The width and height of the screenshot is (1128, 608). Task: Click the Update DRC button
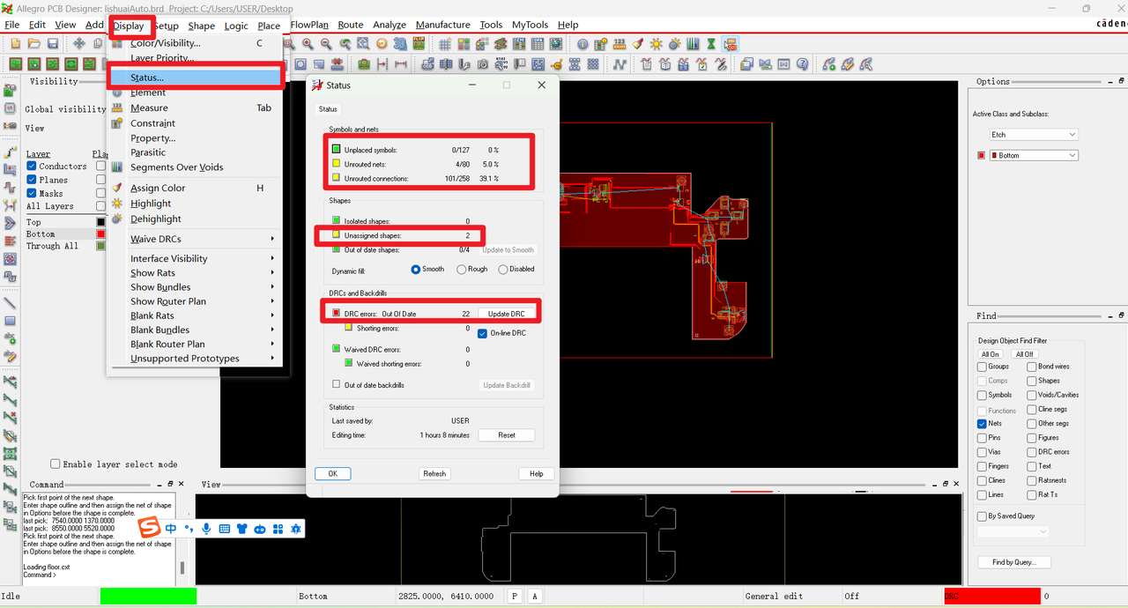click(506, 314)
